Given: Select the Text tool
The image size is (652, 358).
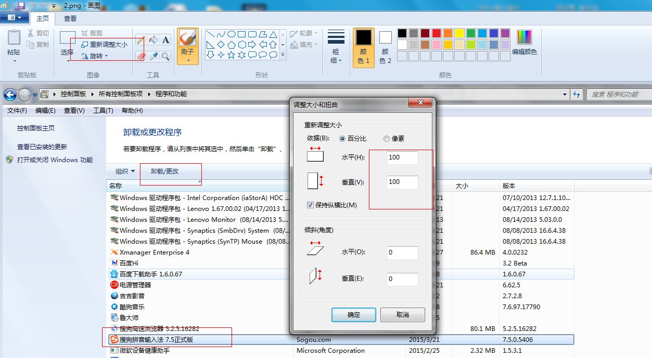Looking at the screenshot, I should 165,41.
